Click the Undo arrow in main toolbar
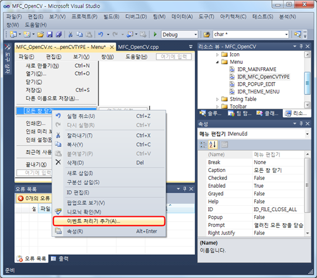Image resolution: width=317 pixels, height=278 pixels. pyautogui.click(x=101, y=35)
